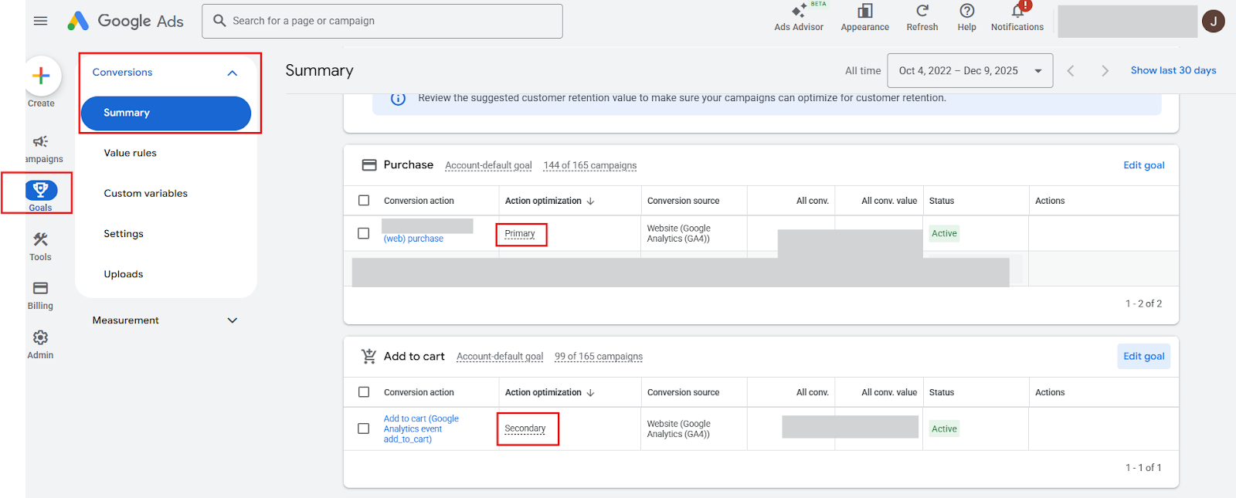Check the add_to_cart row checkbox
This screenshot has width=1236, height=498.
364,429
